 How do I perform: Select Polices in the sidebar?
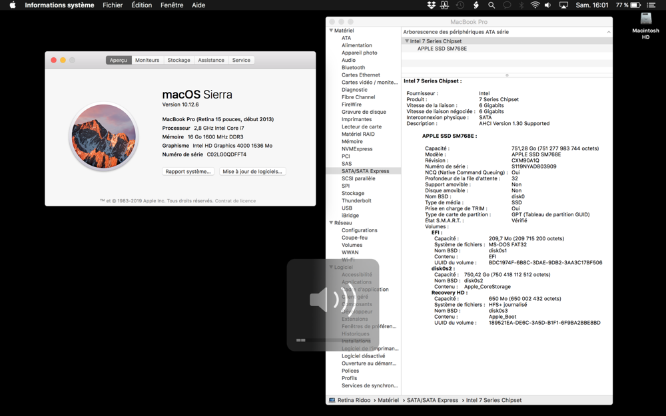[350, 371]
